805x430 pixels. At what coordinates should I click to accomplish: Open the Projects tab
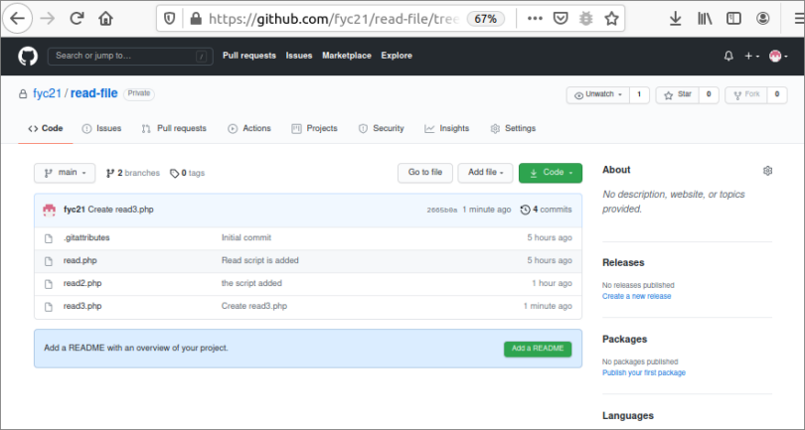pyautogui.click(x=314, y=128)
